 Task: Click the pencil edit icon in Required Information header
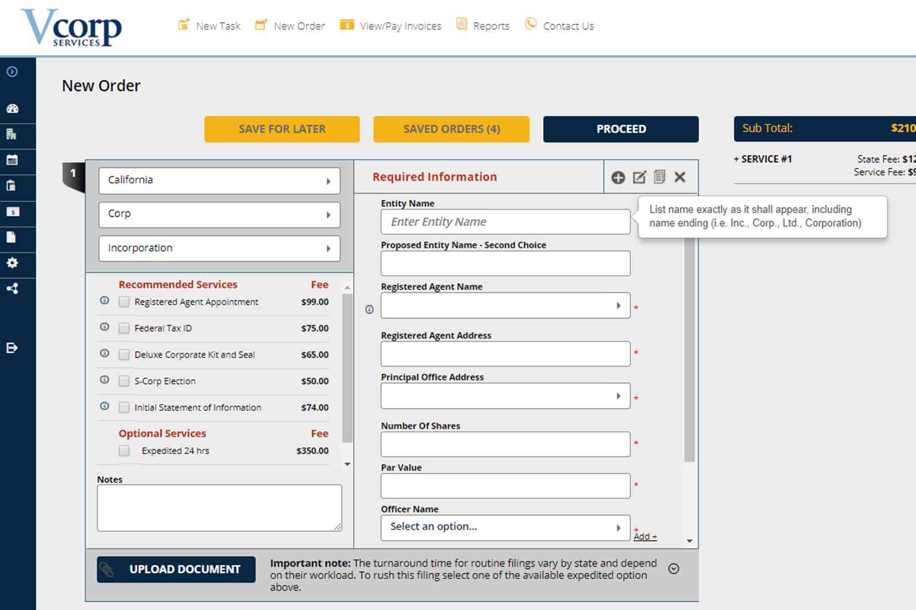coord(639,178)
